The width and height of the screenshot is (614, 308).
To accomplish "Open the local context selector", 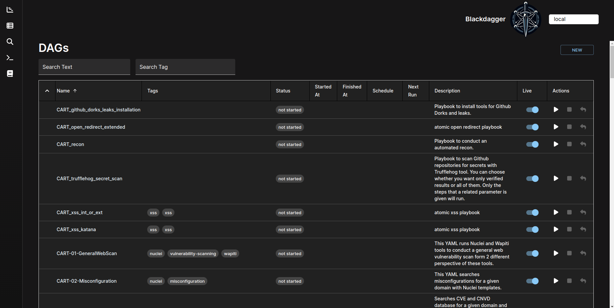I will [574, 19].
